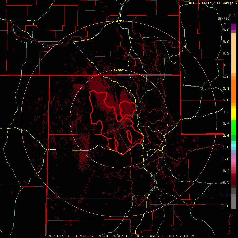Pick the purple band atop the color bar
Image resolution: width=238 pixels, height=238 pixels.
tap(234, 26)
